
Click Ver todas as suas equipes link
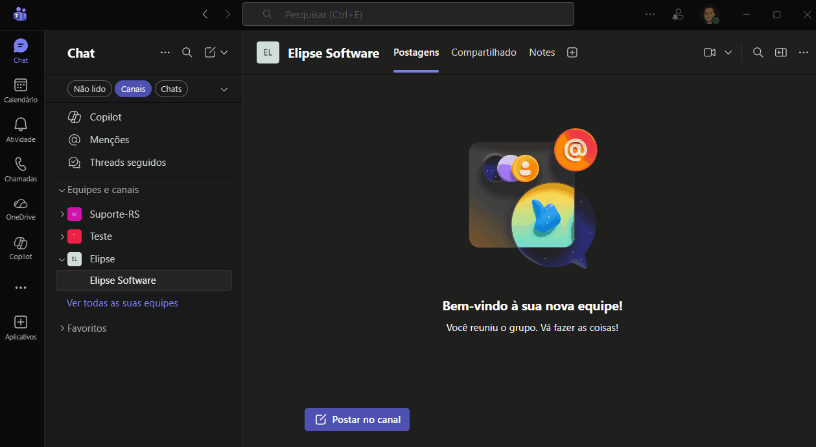coord(122,303)
